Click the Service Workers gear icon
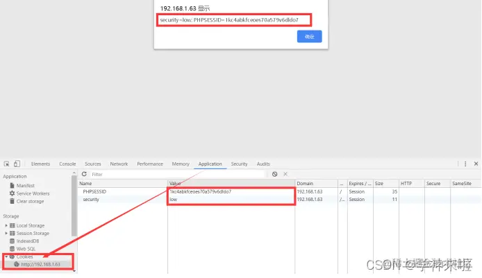This screenshot has width=482, height=278. tap(12, 193)
